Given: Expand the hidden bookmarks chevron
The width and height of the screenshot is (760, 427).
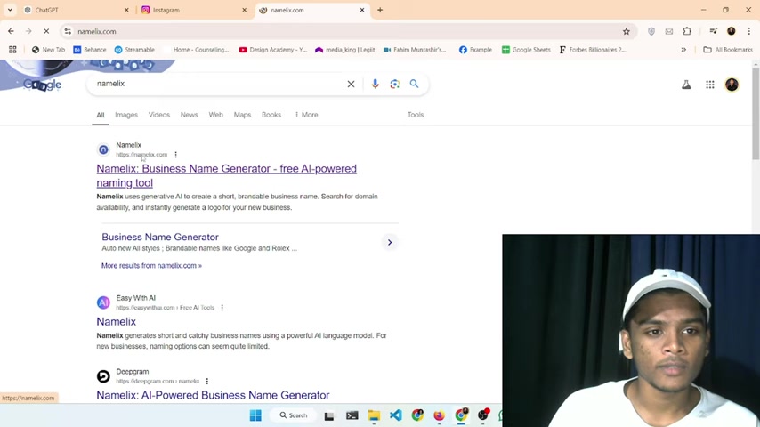Looking at the screenshot, I should [x=683, y=50].
